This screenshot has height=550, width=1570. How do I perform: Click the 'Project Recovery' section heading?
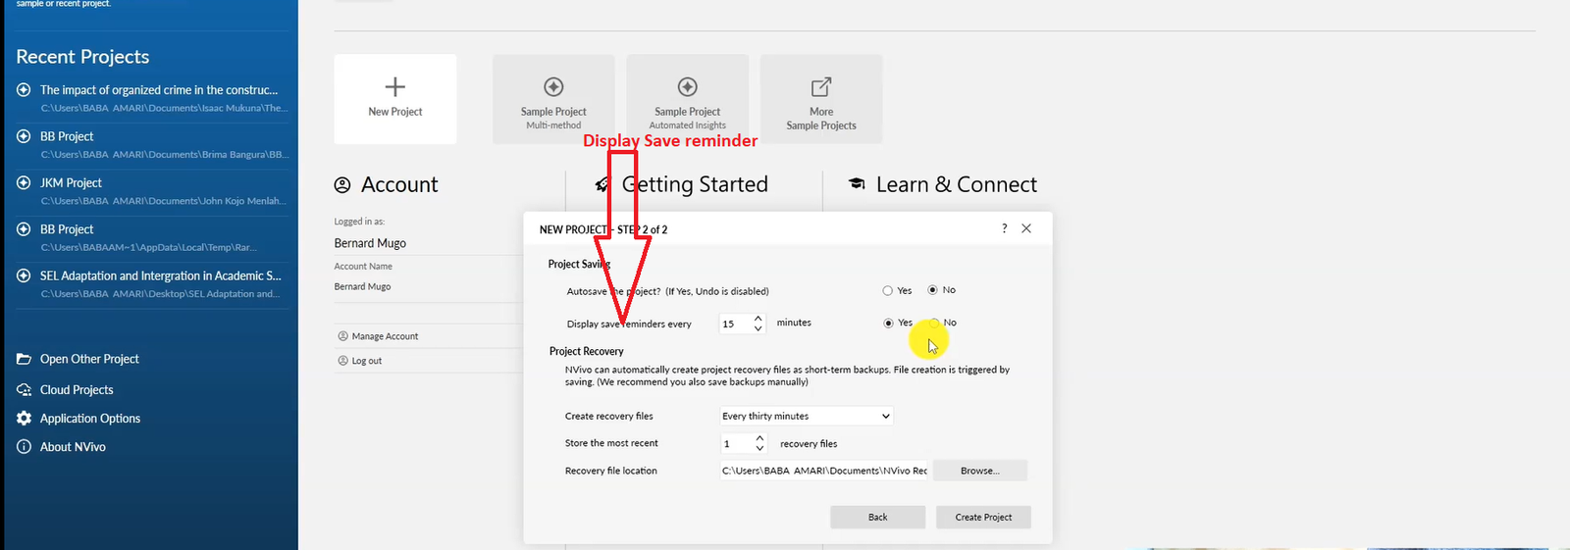tap(587, 351)
